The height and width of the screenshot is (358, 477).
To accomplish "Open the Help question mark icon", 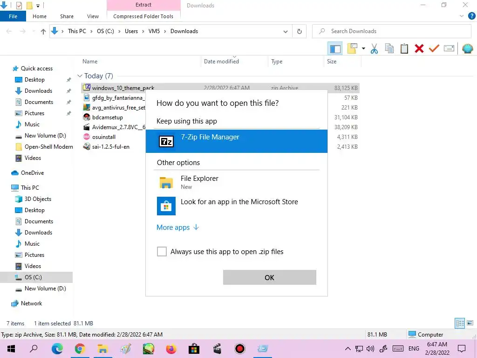I will coord(471,16).
